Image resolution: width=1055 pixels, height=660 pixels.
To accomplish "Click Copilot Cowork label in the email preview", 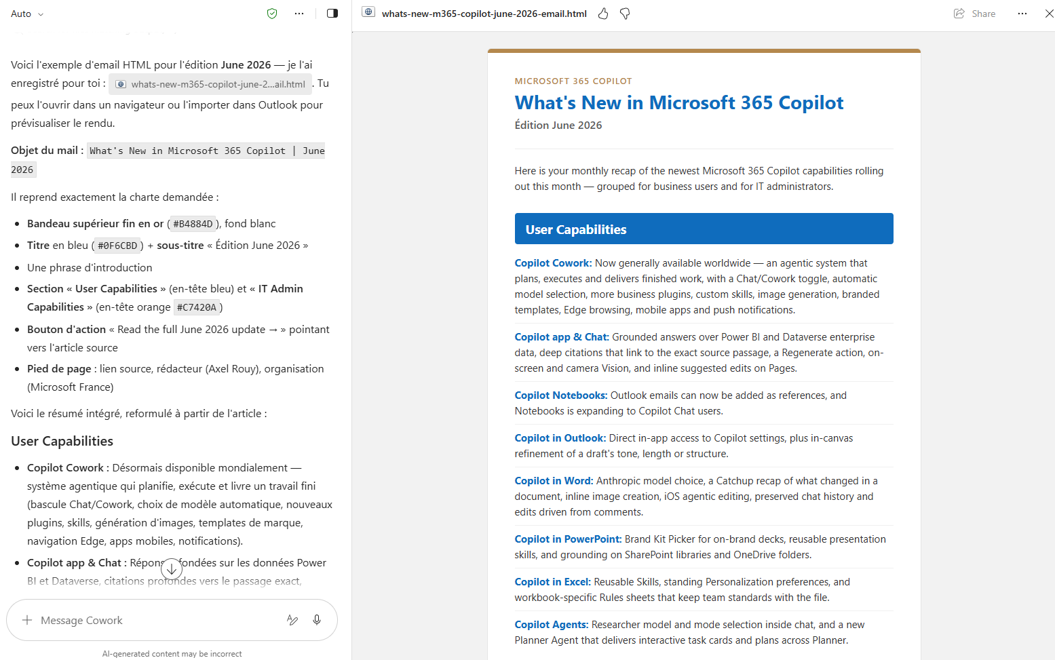I will click(x=553, y=263).
